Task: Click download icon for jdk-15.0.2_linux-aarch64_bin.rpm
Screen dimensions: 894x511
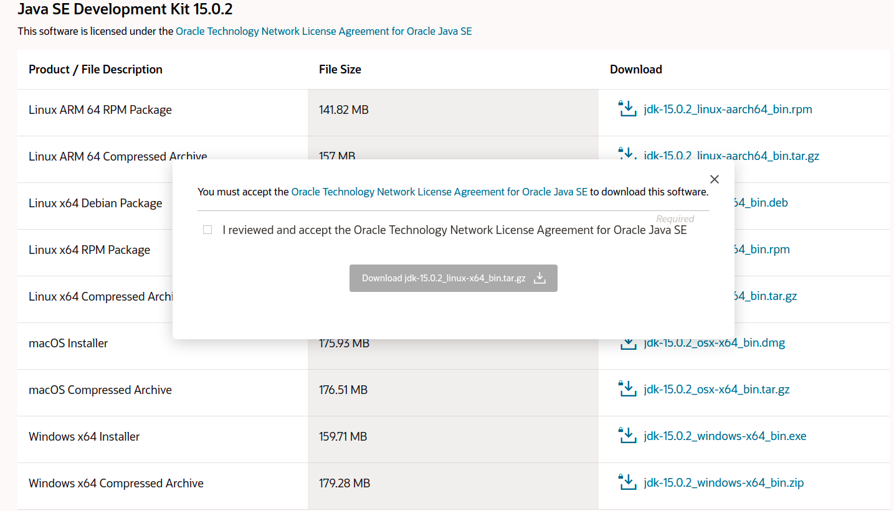Action: pos(627,109)
